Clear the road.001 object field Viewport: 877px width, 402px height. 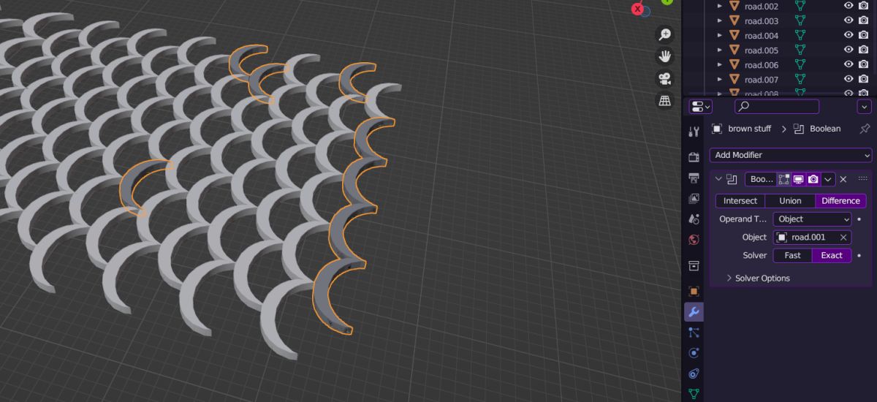[843, 238]
